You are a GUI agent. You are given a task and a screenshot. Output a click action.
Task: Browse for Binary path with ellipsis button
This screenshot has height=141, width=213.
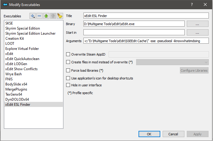click(x=198, y=24)
